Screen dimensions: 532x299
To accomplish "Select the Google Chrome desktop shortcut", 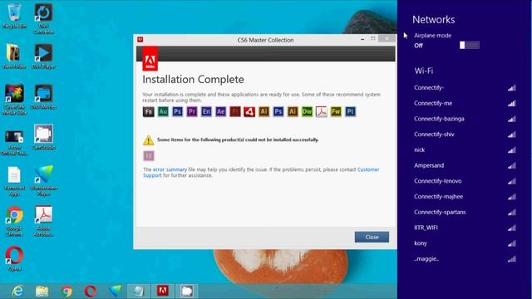I will click(x=14, y=221).
